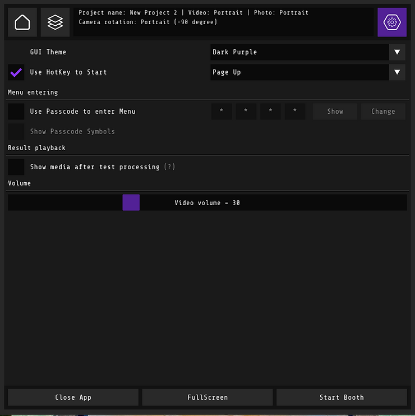Enable Use Passcode to enter Menu
The image size is (415, 416).
point(16,112)
